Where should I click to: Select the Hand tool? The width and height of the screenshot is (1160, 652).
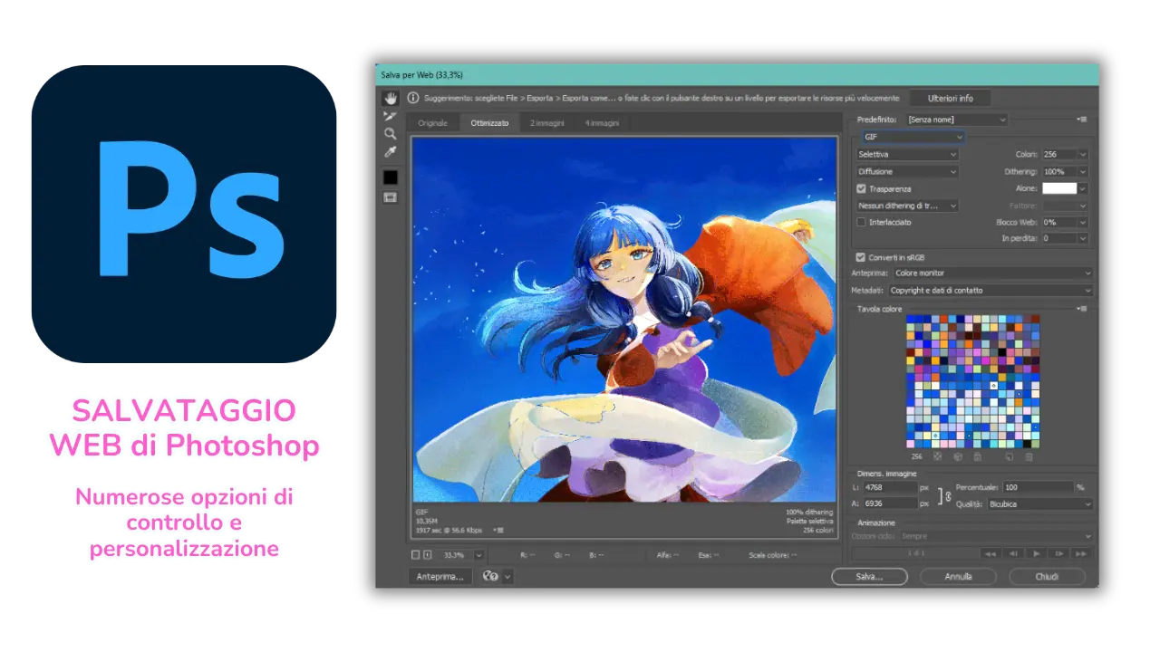(x=391, y=97)
